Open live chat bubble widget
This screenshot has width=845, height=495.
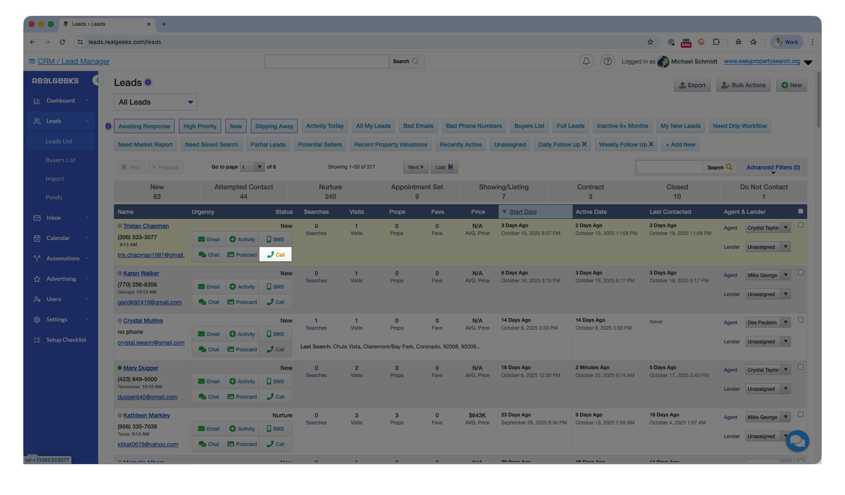click(x=797, y=441)
